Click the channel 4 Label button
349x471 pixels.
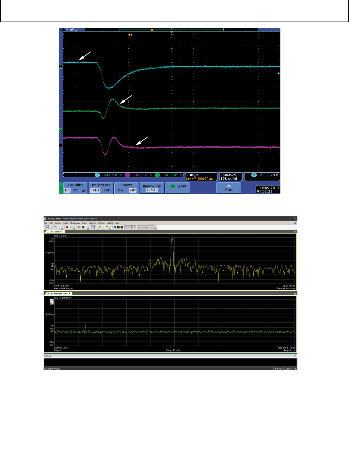coord(178,188)
